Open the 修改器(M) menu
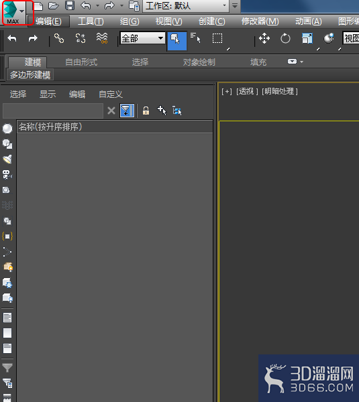The image size is (359, 402). pyautogui.click(x=260, y=21)
